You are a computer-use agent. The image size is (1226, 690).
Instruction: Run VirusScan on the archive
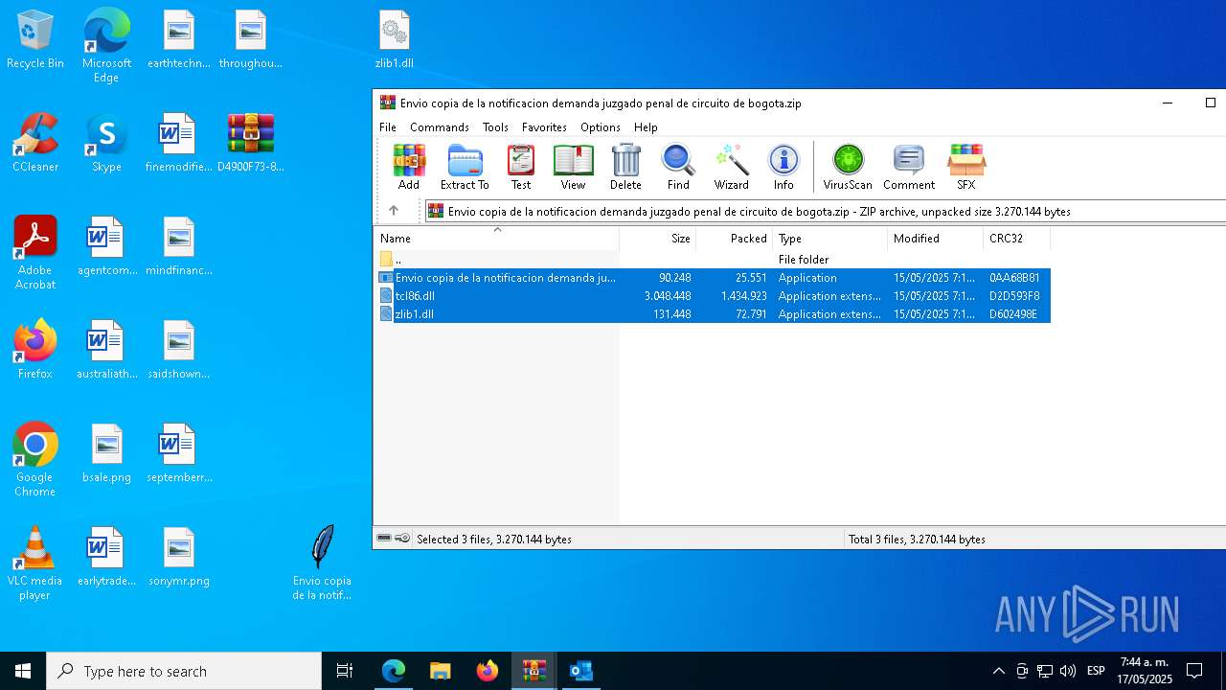(848, 168)
